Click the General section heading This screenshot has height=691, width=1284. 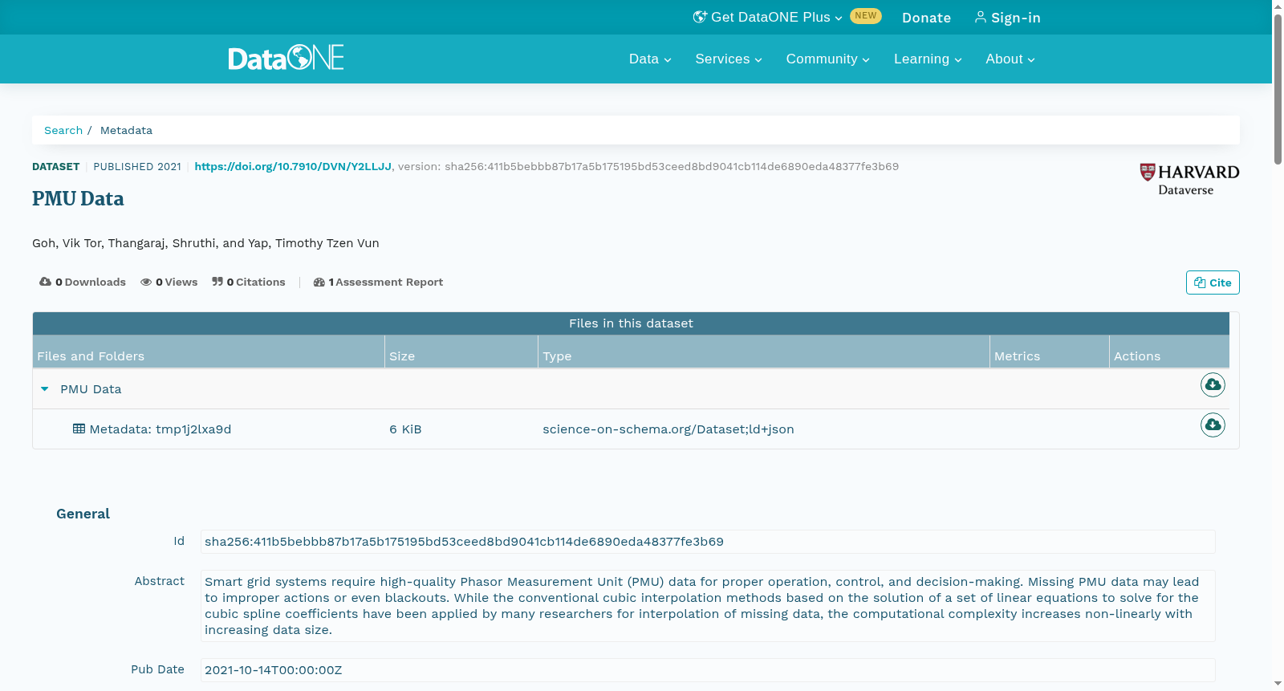pos(83,514)
